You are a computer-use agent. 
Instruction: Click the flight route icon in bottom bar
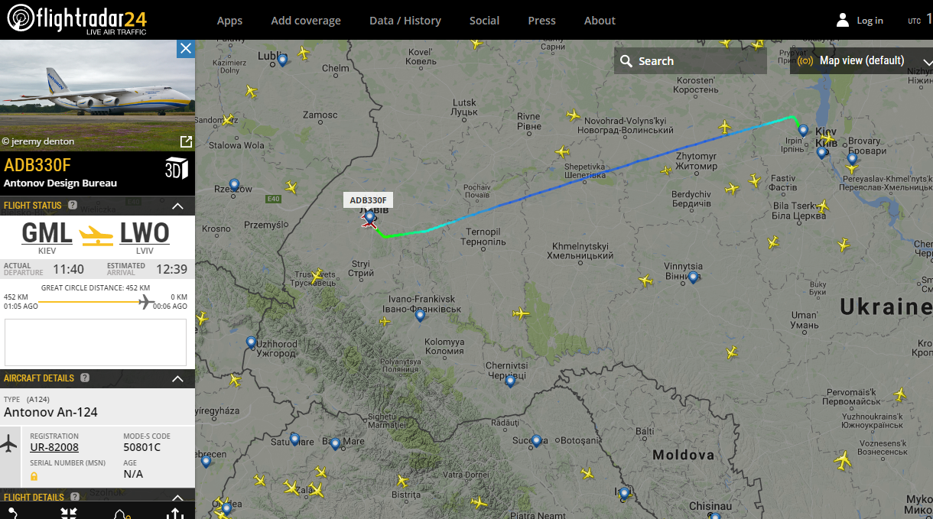[x=13, y=514]
